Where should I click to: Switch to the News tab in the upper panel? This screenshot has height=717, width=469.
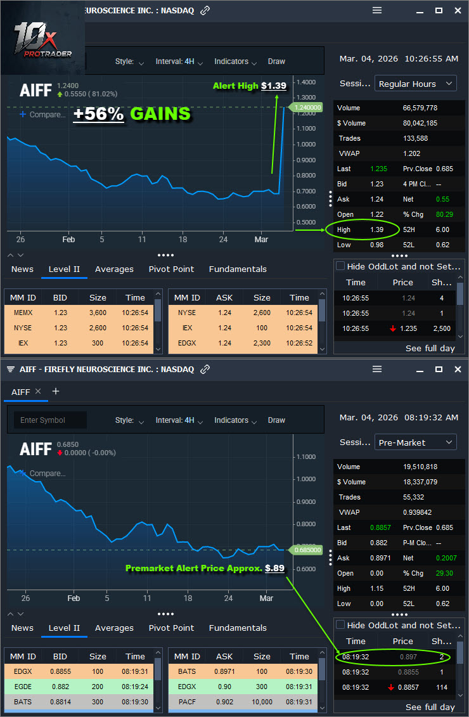[22, 269]
